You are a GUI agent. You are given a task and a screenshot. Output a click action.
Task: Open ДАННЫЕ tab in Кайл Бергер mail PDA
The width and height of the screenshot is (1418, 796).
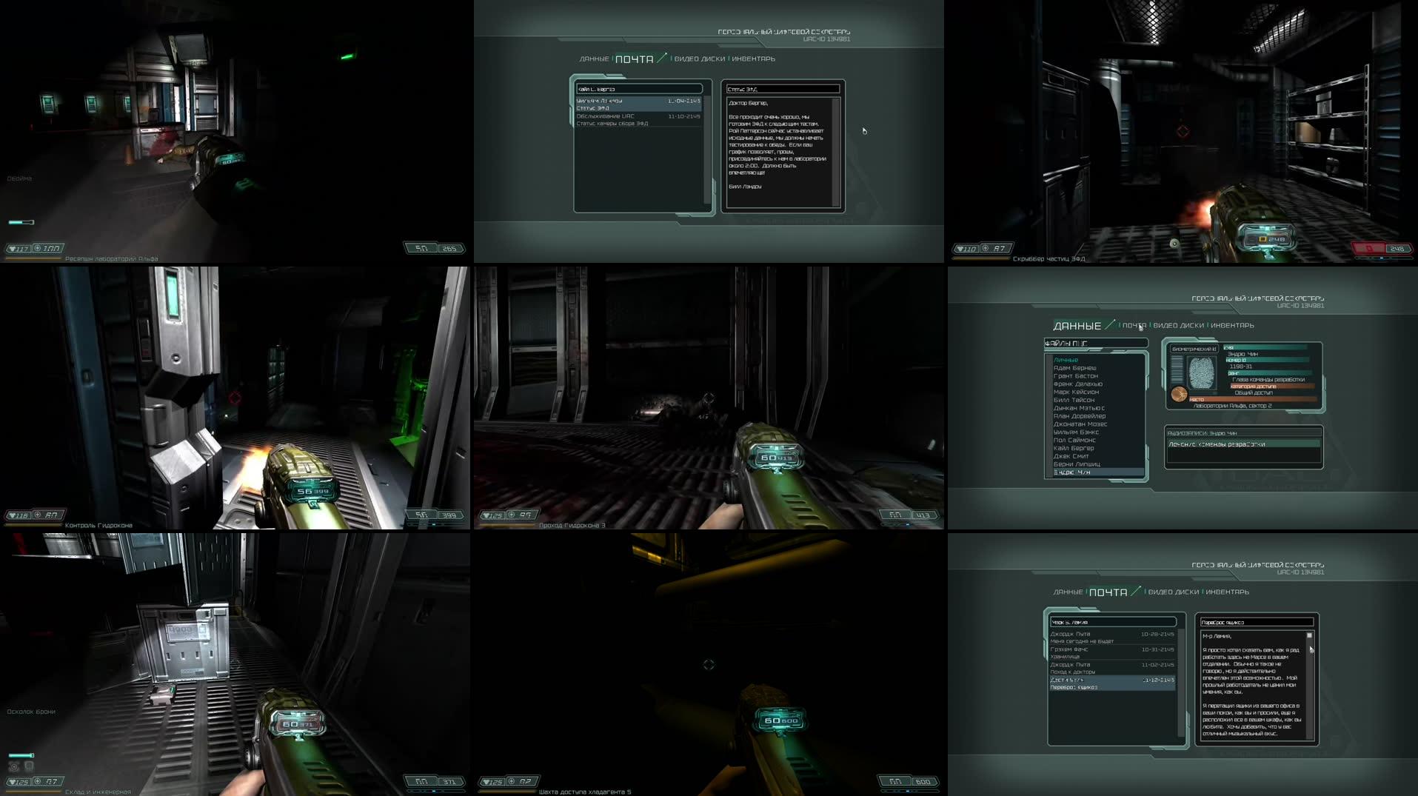(x=594, y=58)
